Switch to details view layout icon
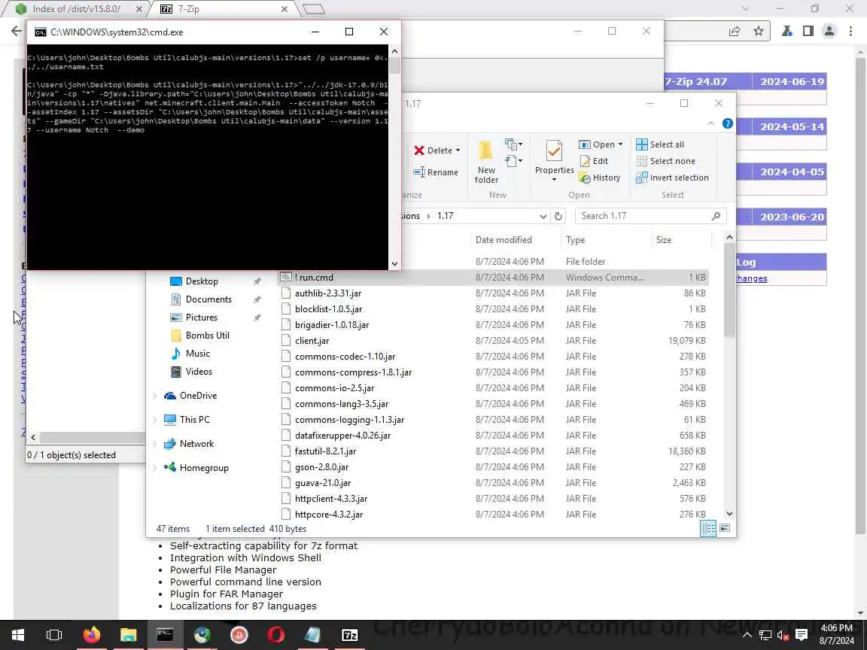Screen dimensions: 867x650 pyautogui.click(x=708, y=528)
